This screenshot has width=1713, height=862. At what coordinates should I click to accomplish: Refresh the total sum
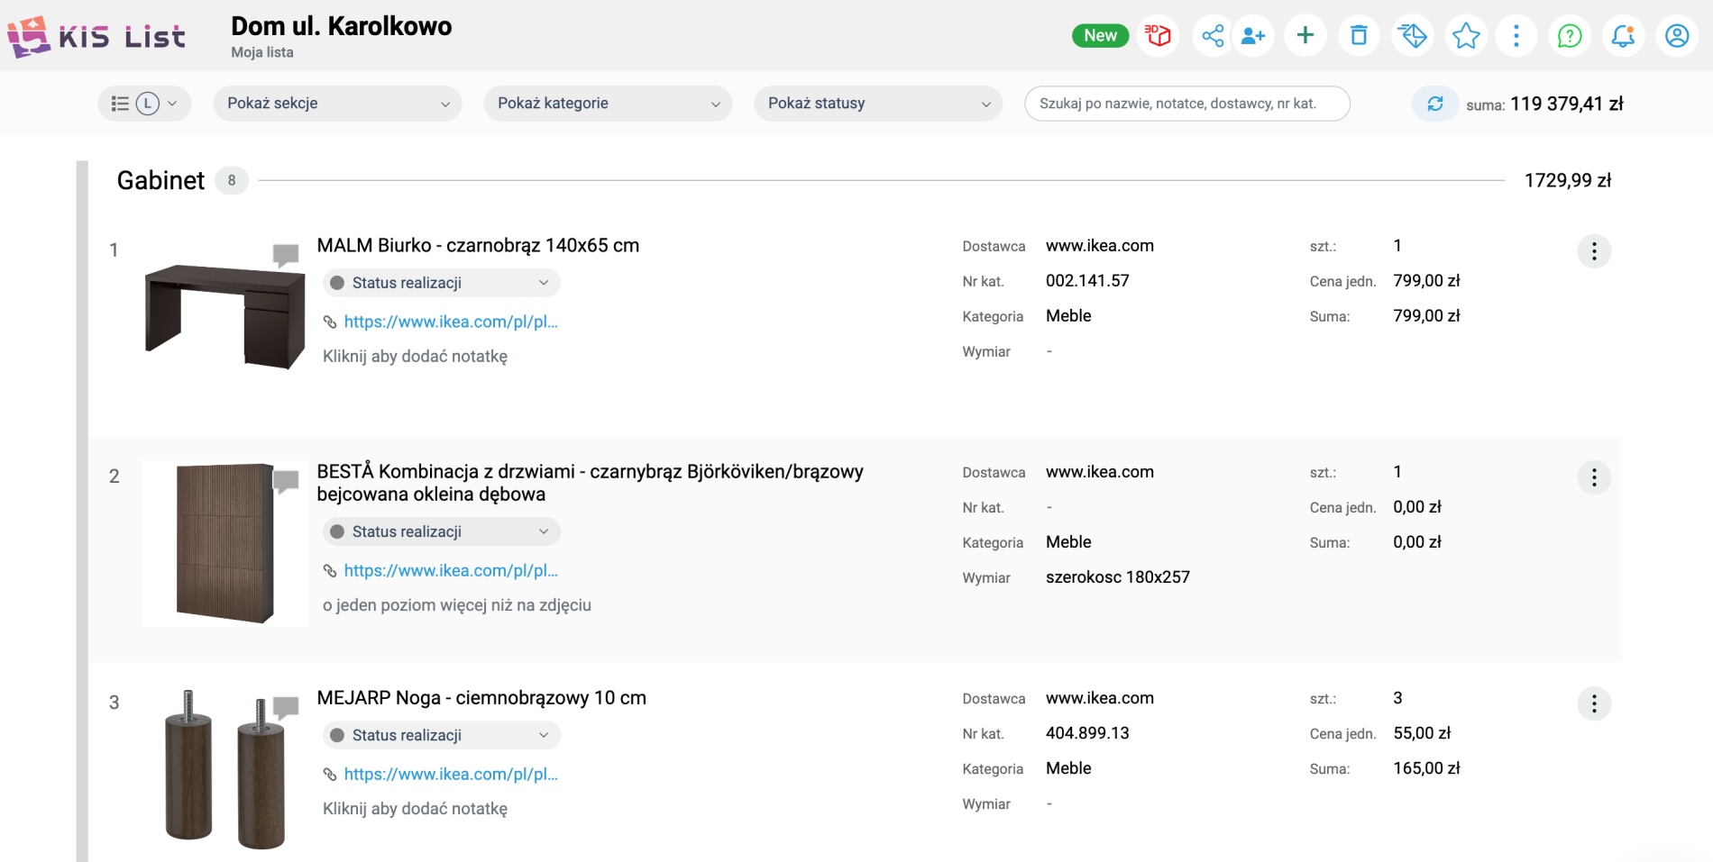pyautogui.click(x=1434, y=104)
